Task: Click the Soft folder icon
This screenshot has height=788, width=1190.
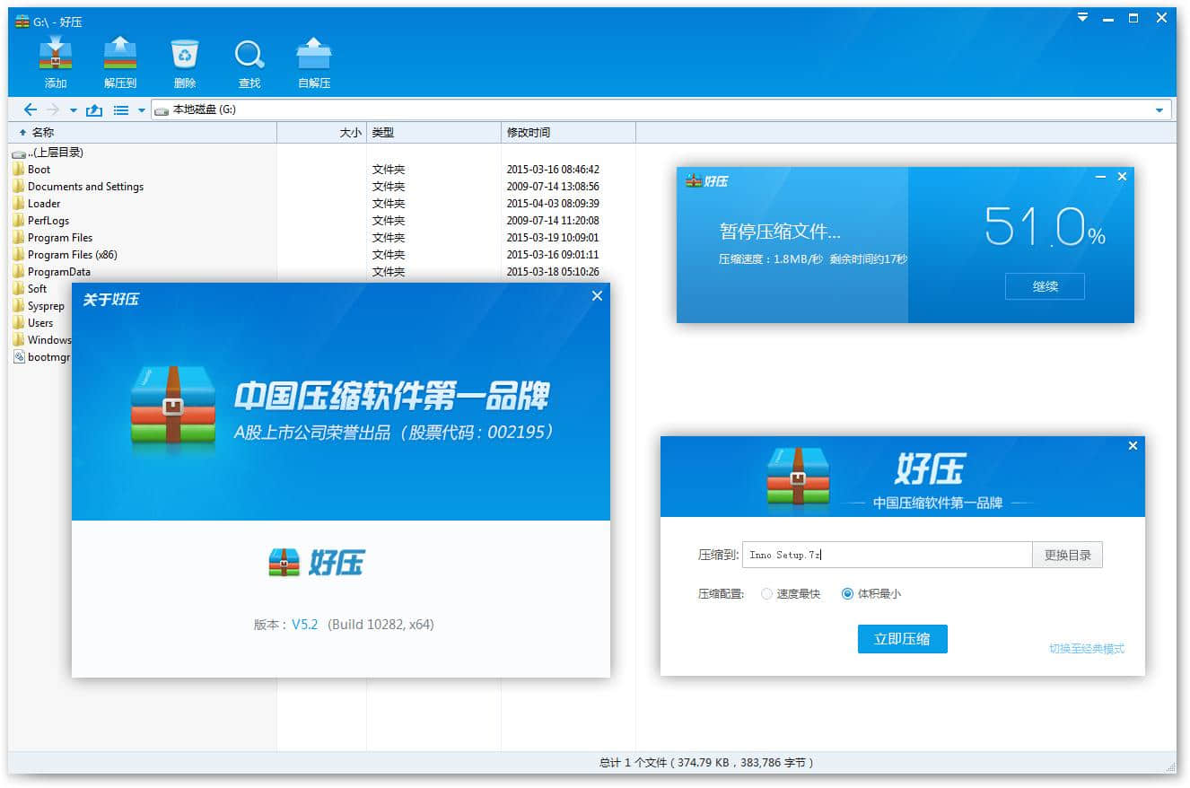Action: point(18,288)
